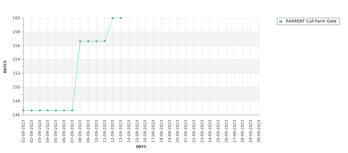Click the last data marker on 13-09-2023
The width and height of the screenshot is (348, 153).
(121, 18)
